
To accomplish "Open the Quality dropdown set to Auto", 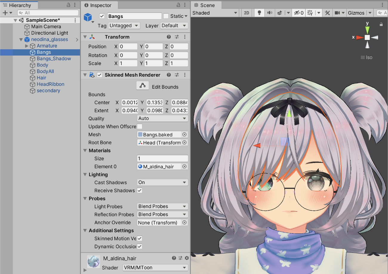I will [x=162, y=118].
